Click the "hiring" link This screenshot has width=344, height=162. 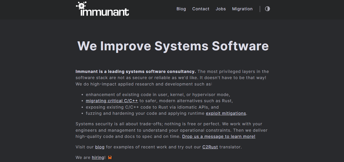tap(98, 158)
